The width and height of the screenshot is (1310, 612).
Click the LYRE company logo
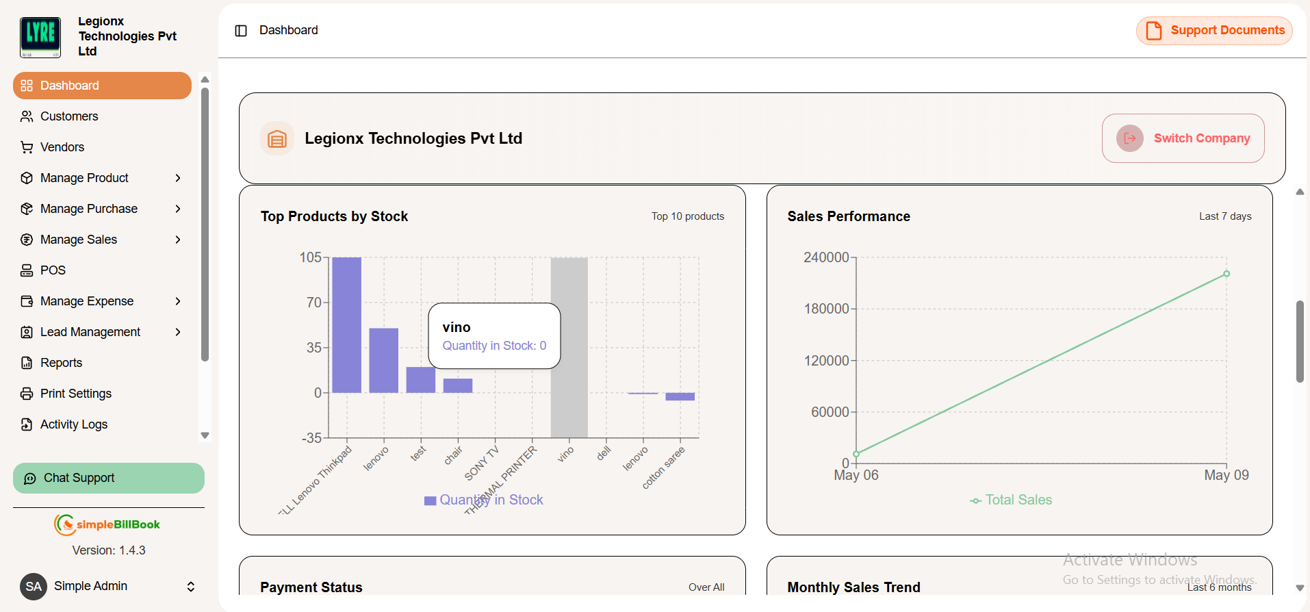coord(40,37)
